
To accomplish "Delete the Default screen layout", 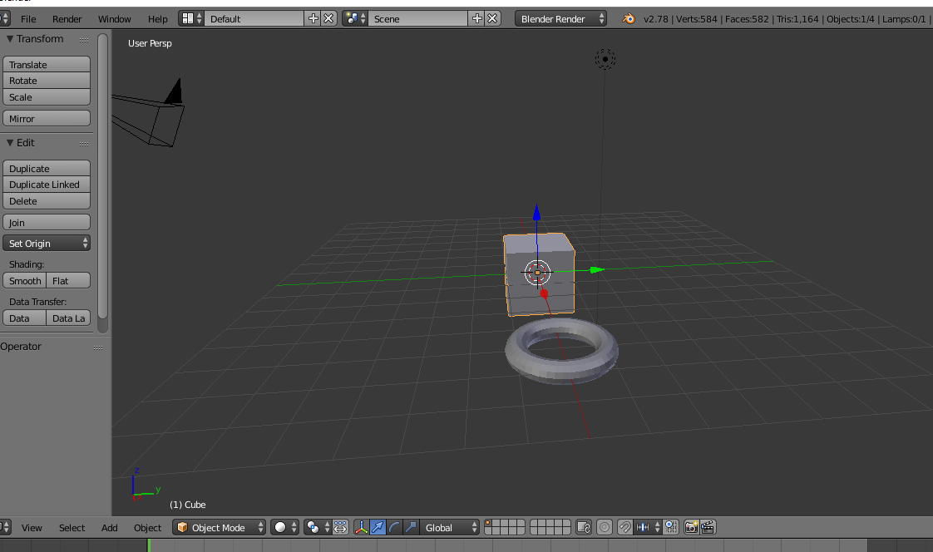I will click(x=328, y=18).
